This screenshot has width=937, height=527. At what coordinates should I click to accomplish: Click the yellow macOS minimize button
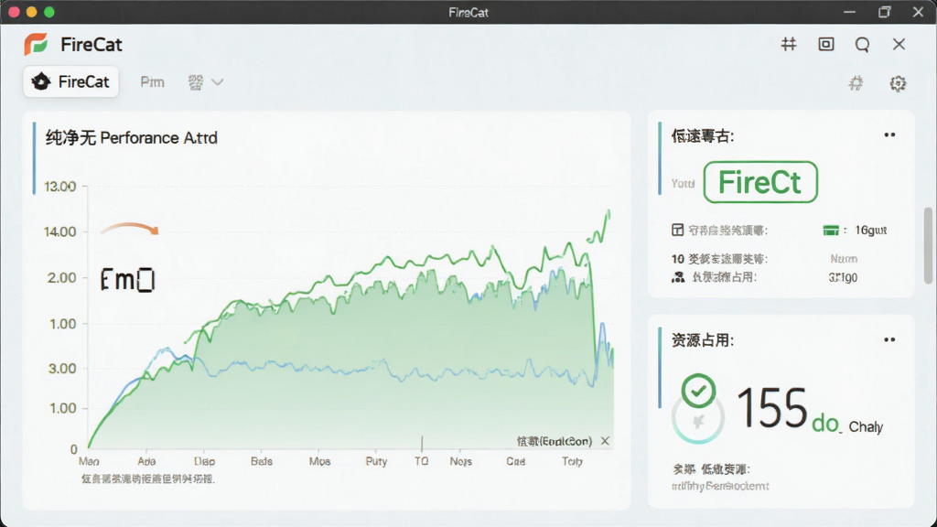(32, 12)
